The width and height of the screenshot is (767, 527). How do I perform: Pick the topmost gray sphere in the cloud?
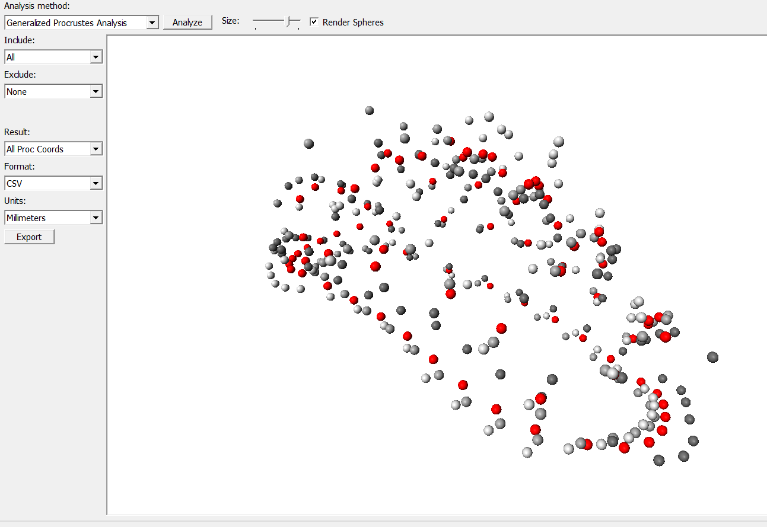[x=369, y=110]
